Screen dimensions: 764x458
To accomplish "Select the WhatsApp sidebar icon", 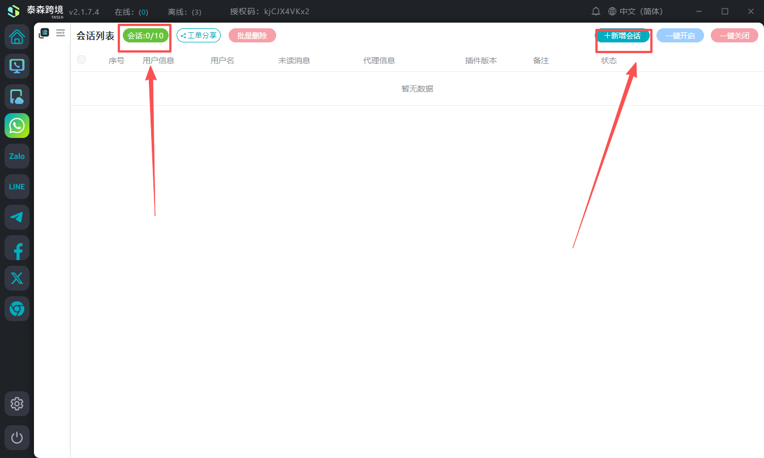I will [17, 126].
